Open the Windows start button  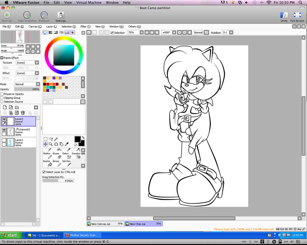[11, 235]
